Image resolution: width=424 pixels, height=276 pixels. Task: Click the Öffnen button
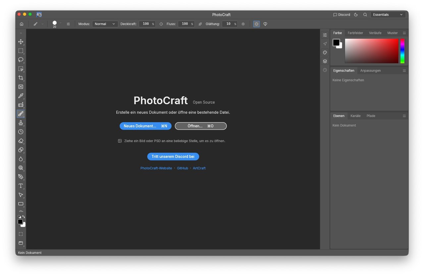click(201, 126)
